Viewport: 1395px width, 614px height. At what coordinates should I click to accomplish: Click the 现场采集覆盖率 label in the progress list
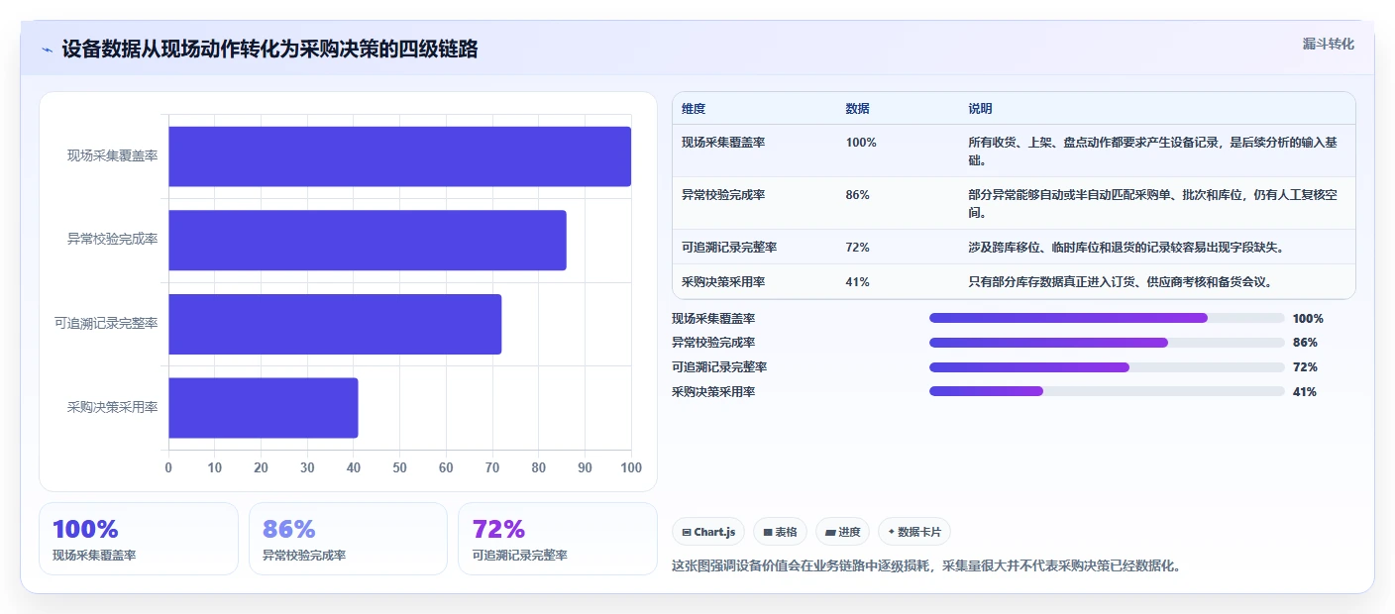[713, 319]
